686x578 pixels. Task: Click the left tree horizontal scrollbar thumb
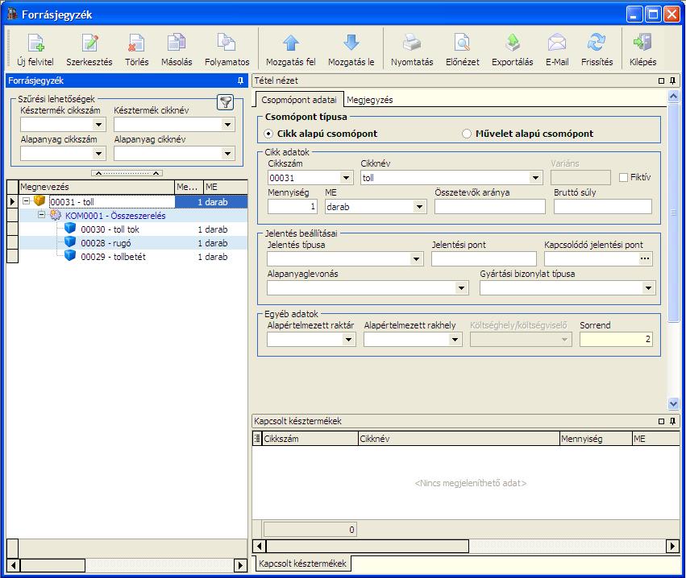click(x=52, y=565)
